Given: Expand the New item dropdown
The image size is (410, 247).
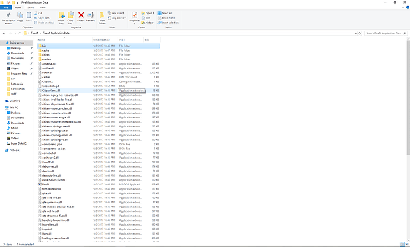Looking at the screenshot, I should [x=116, y=13].
